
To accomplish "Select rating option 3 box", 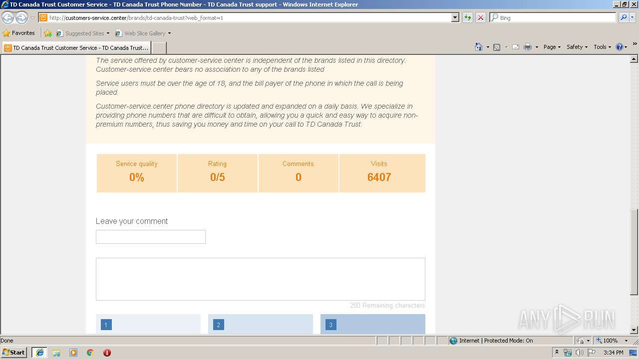I will click(373, 324).
